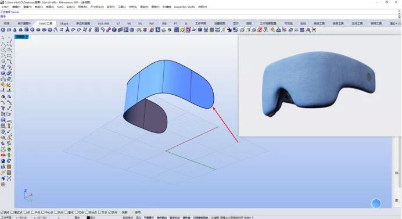The height and width of the screenshot is (219, 402).
Task: Click the black layer color swatch in status bar
Action: click(x=88, y=217)
